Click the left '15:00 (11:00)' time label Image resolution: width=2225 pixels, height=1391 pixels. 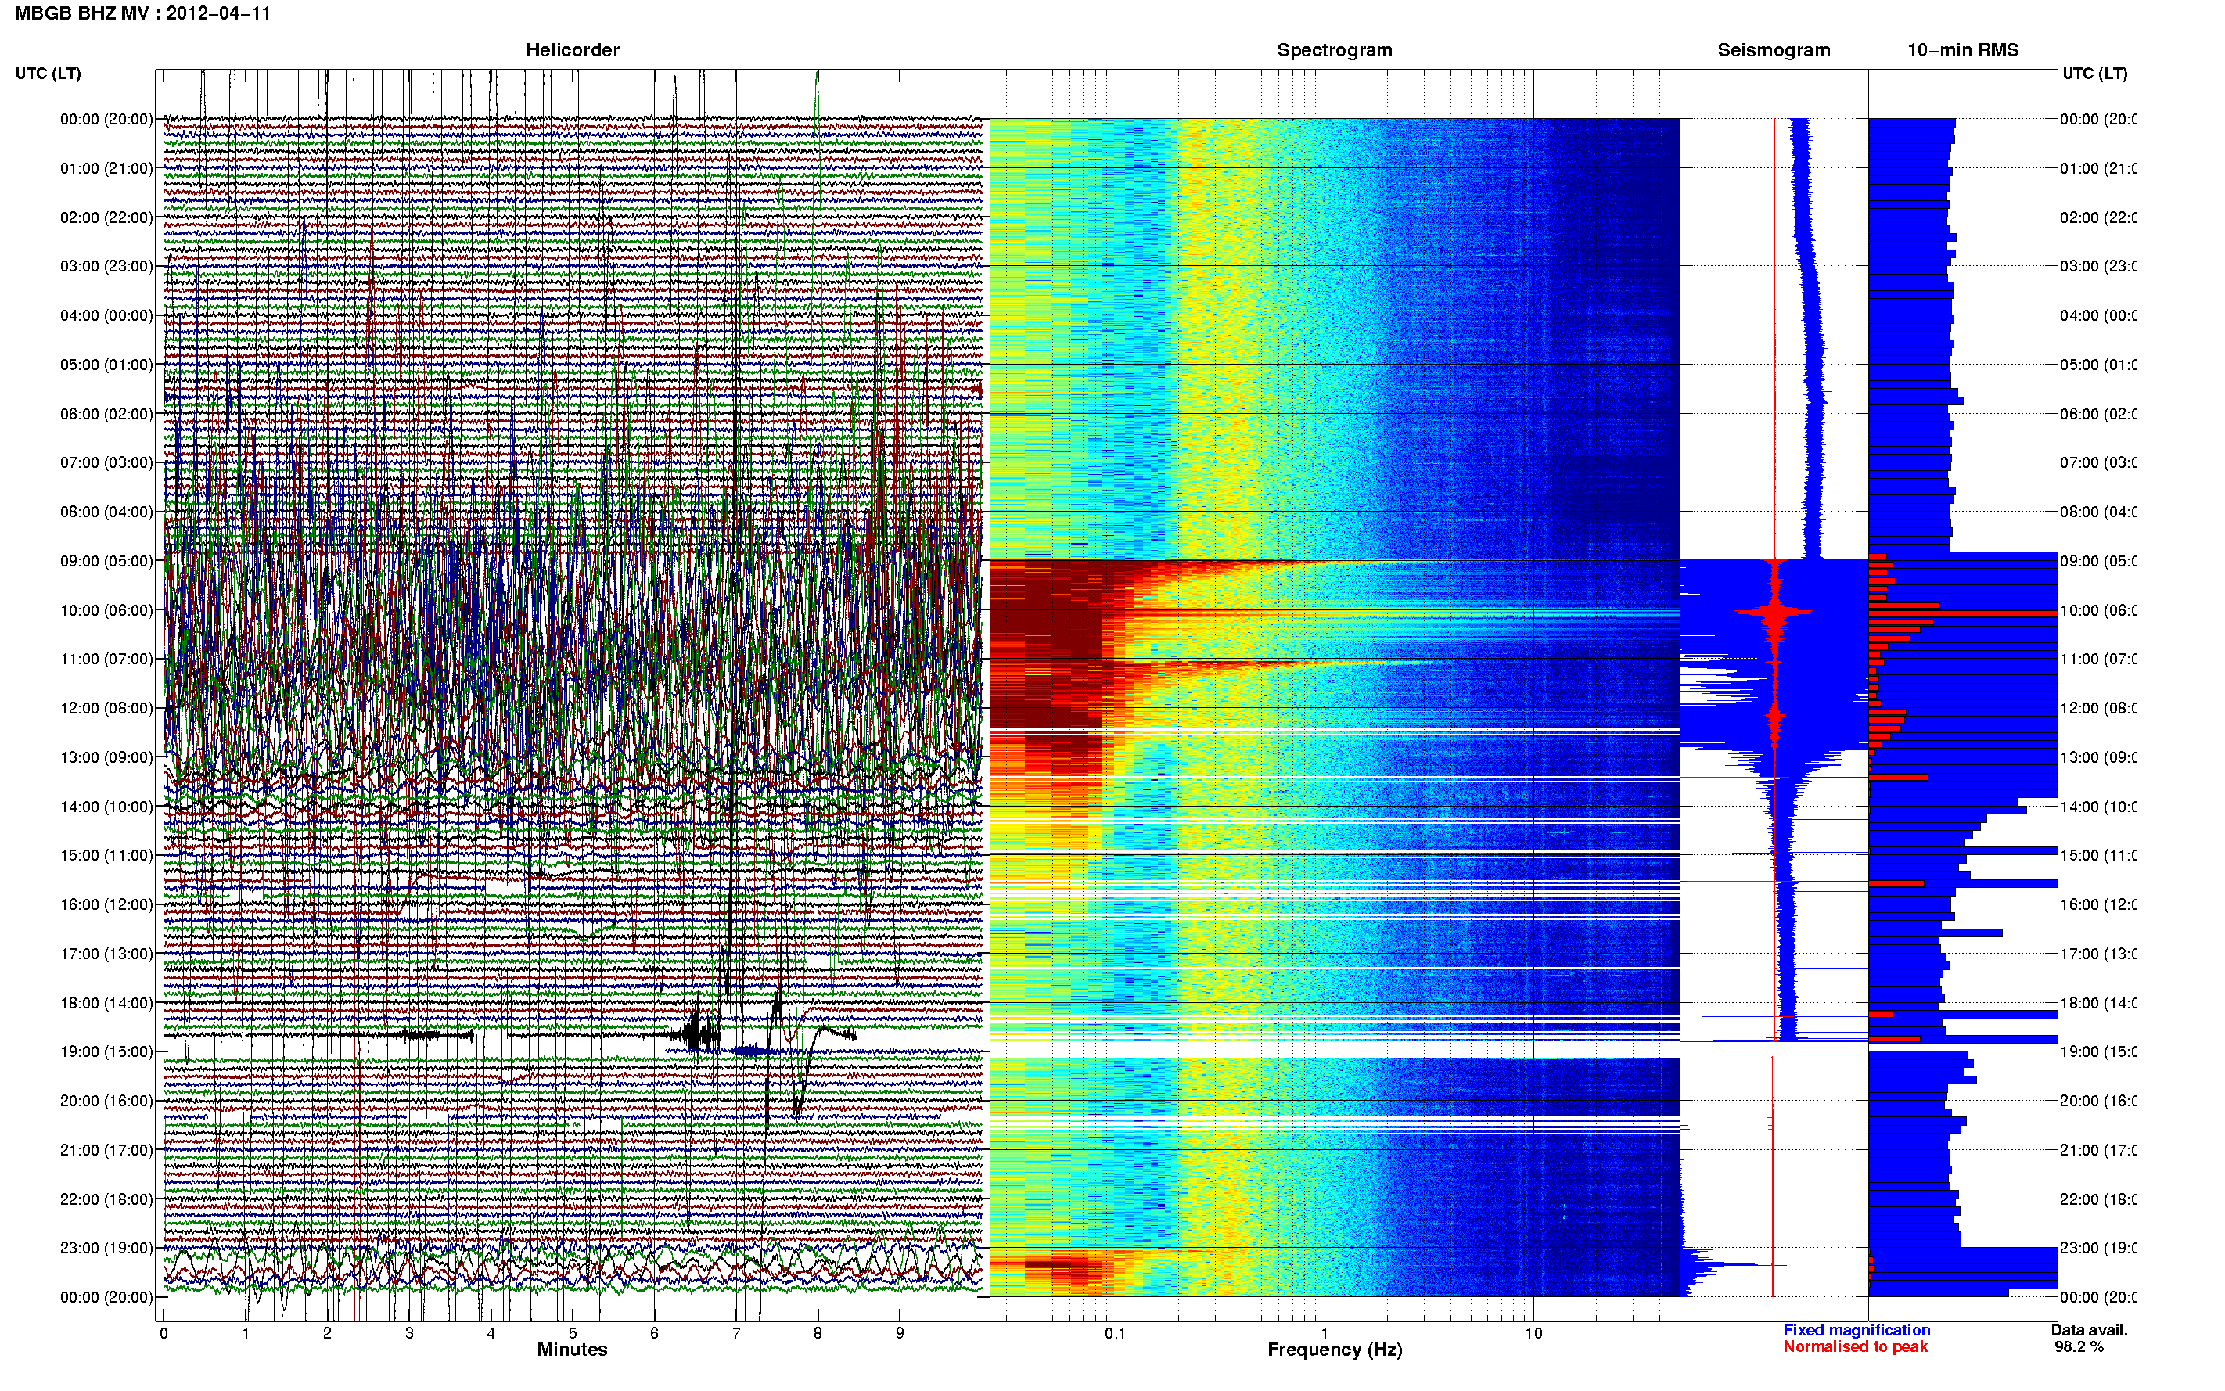106,856
